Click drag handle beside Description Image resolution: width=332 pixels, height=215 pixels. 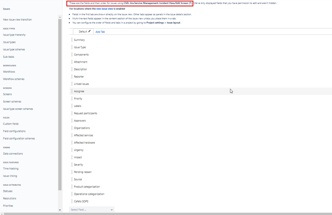click(x=72, y=69)
